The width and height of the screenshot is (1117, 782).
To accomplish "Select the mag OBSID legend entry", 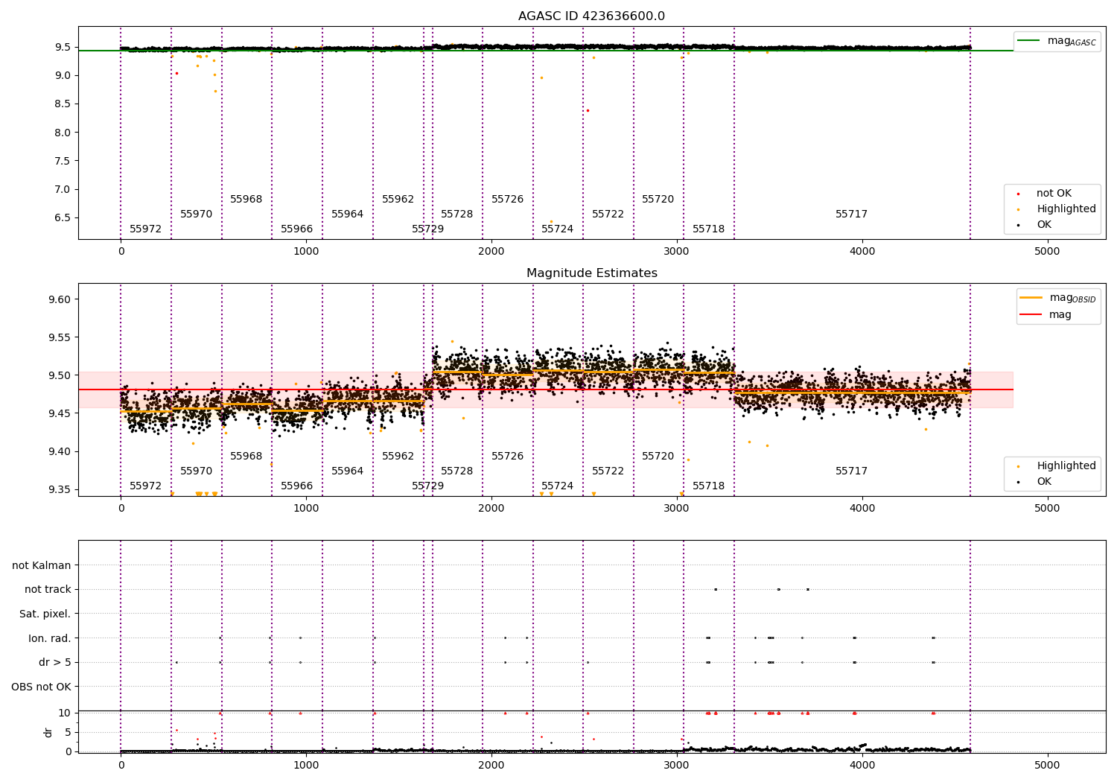I will click(1057, 298).
